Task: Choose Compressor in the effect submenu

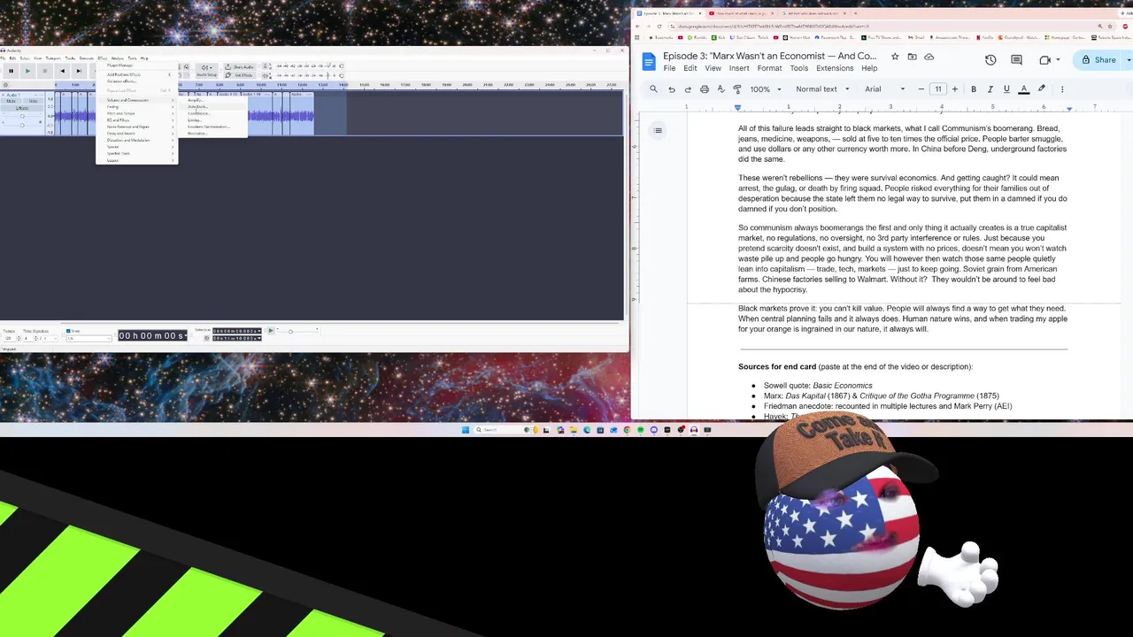Action: (212, 113)
